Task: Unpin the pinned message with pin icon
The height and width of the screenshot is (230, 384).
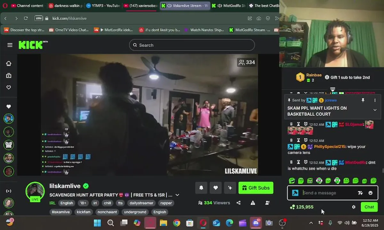Action: [x=363, y=100]
